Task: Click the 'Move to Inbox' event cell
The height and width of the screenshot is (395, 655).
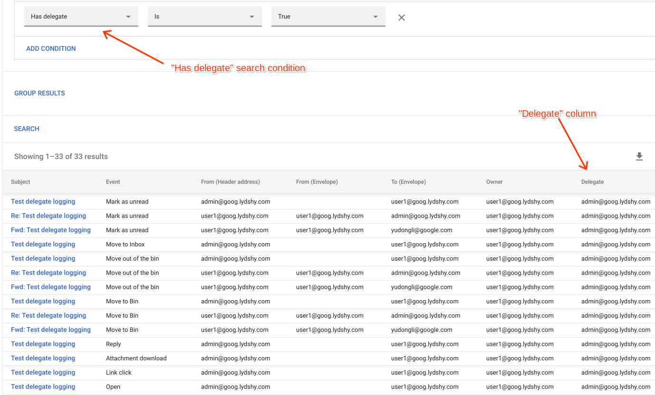Action: (x=125, y=245)
